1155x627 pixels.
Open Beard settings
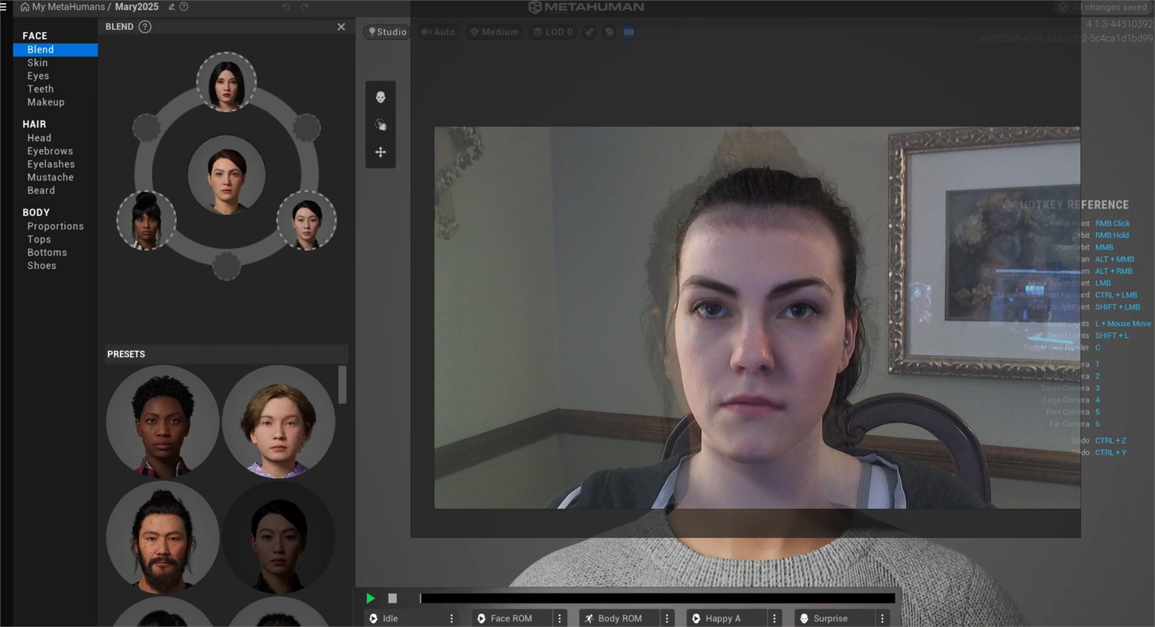click(41, 191)
